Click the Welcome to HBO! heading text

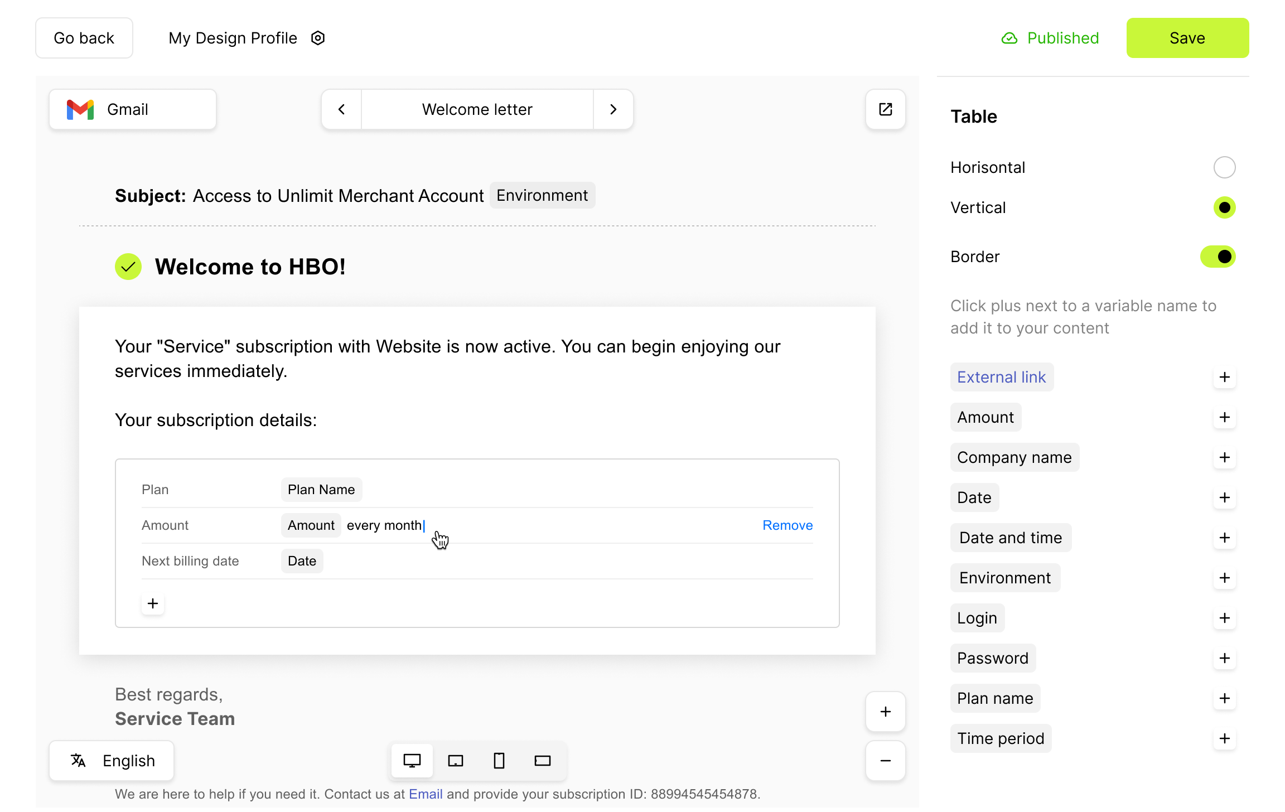[250, 267]
